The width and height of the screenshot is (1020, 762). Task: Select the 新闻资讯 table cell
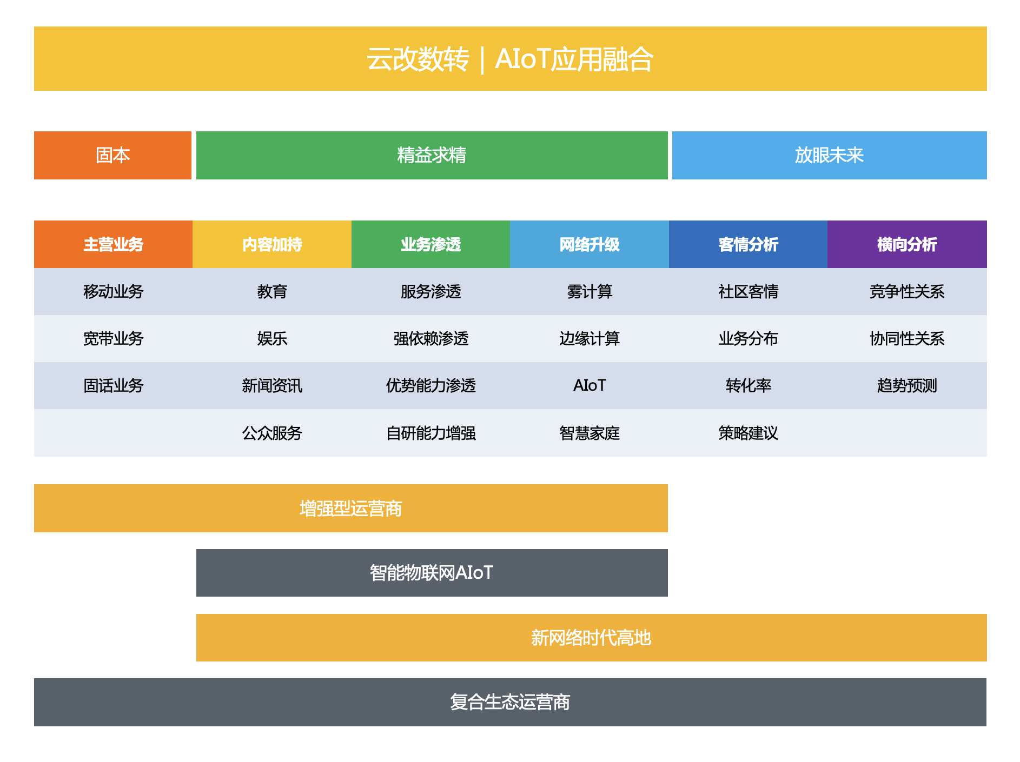point(272,386)
